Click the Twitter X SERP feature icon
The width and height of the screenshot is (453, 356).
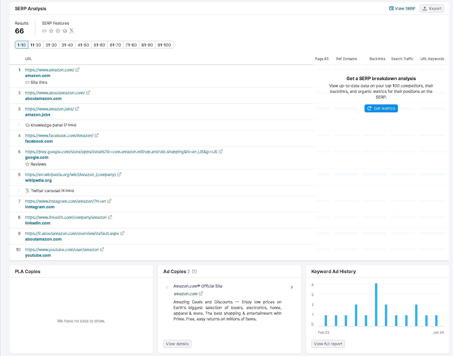(x=71, y=31)
